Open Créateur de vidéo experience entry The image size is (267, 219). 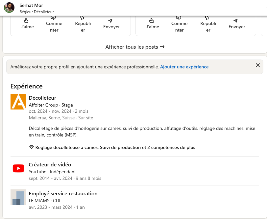click(x=50, y=165)
